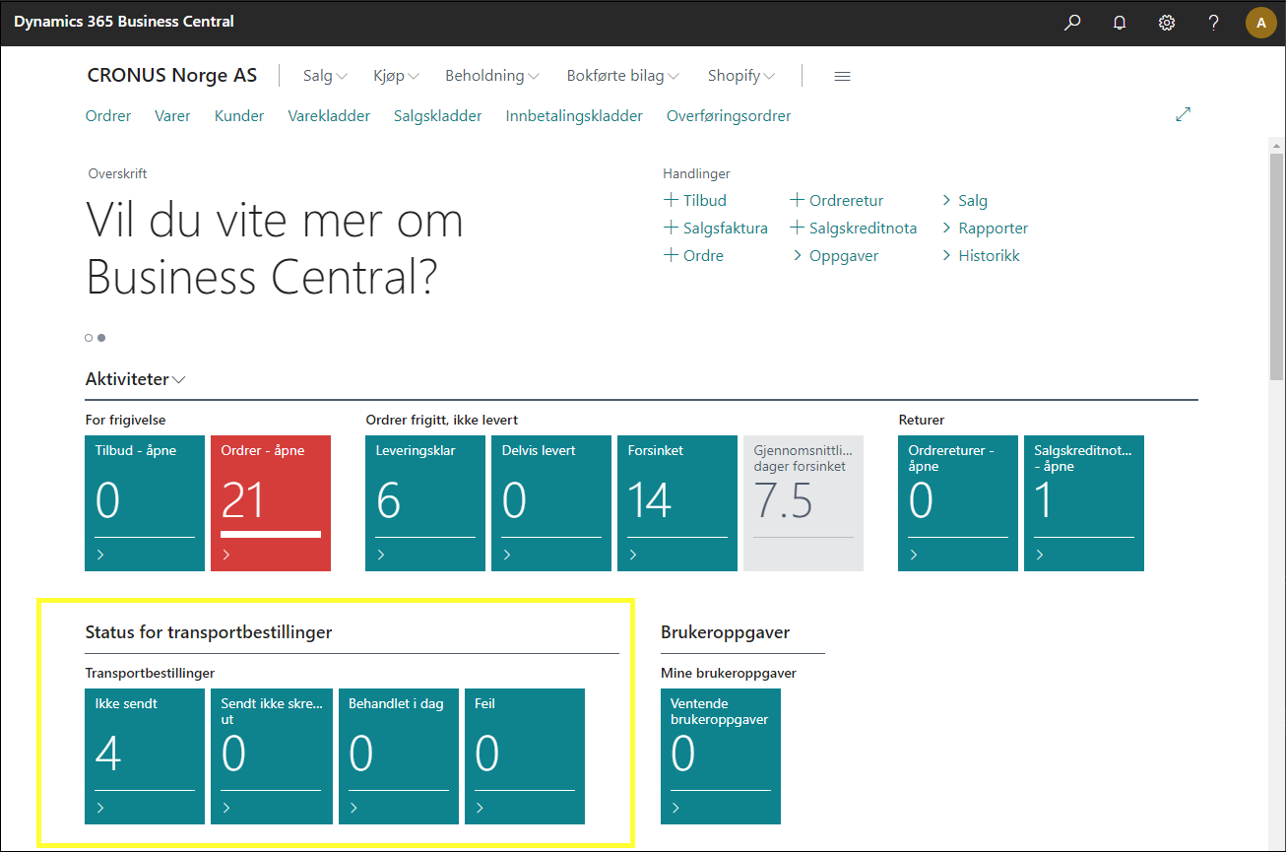Open the help question mark

(1214, 22)
